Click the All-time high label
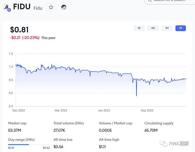This screenshot has height=152, width=195. coord(109,140)
